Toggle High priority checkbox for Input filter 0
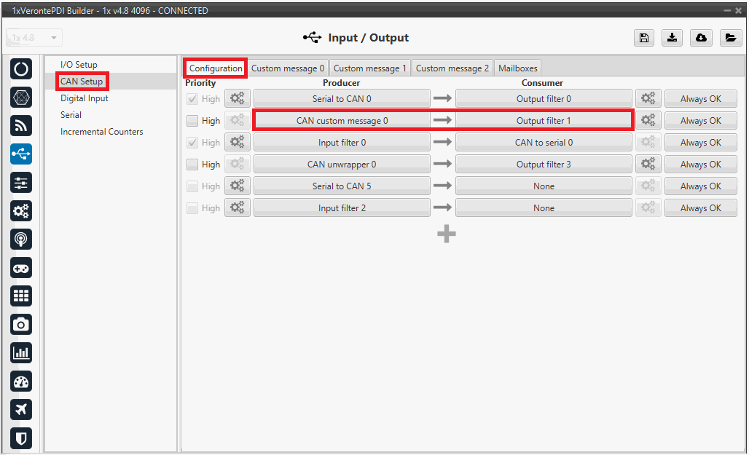Image resolution: width=749 pixels, height=455 pixels. [x=192, y=143]
